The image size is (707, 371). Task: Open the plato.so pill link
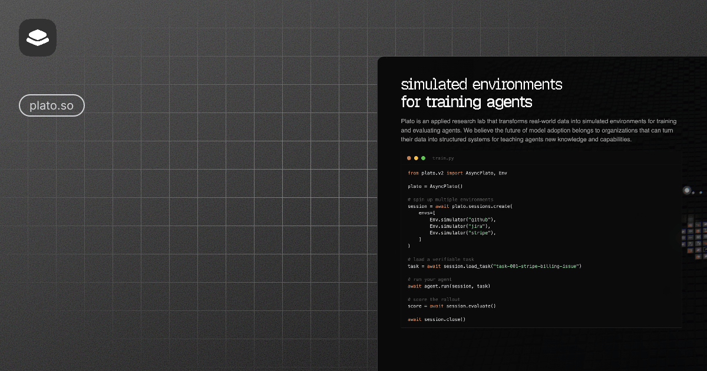[52, 106]
